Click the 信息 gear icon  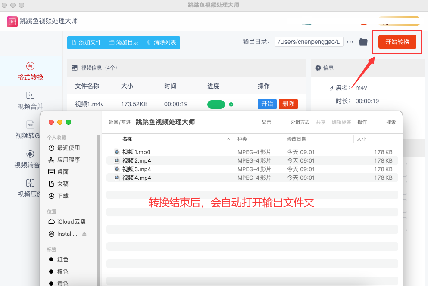coord(318,68)
